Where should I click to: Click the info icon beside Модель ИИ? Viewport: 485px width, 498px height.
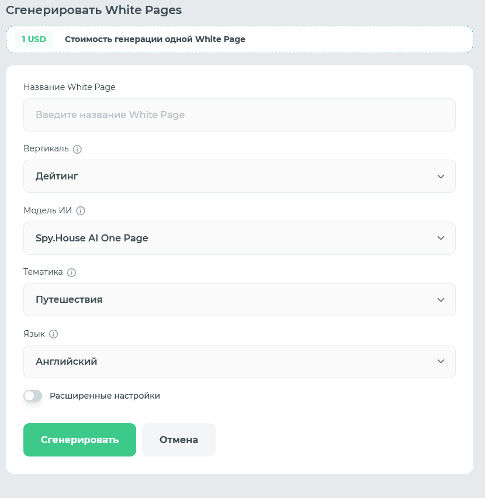coord(81,210)
